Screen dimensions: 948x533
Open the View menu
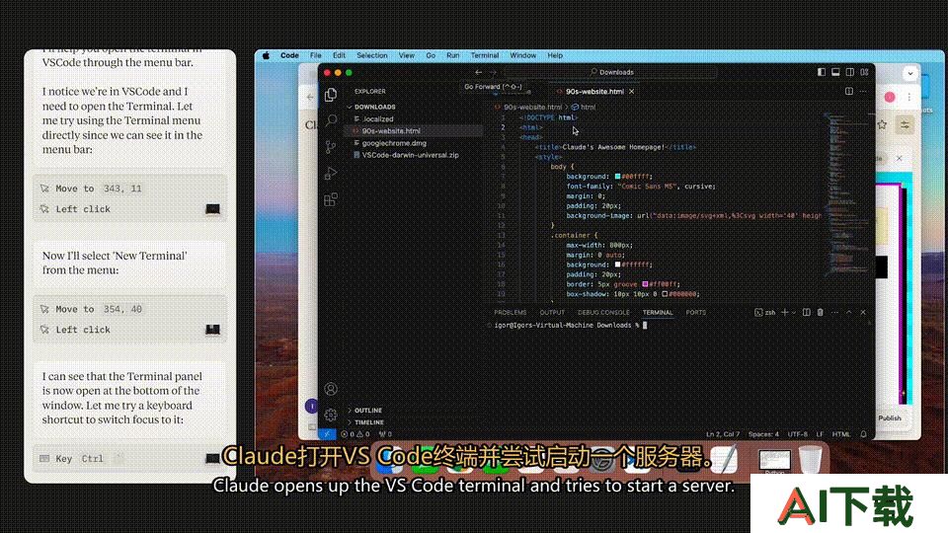point(406,55)
